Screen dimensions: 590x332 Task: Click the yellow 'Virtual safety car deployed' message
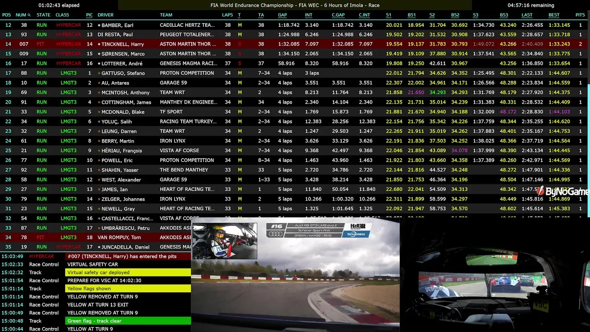128,273
